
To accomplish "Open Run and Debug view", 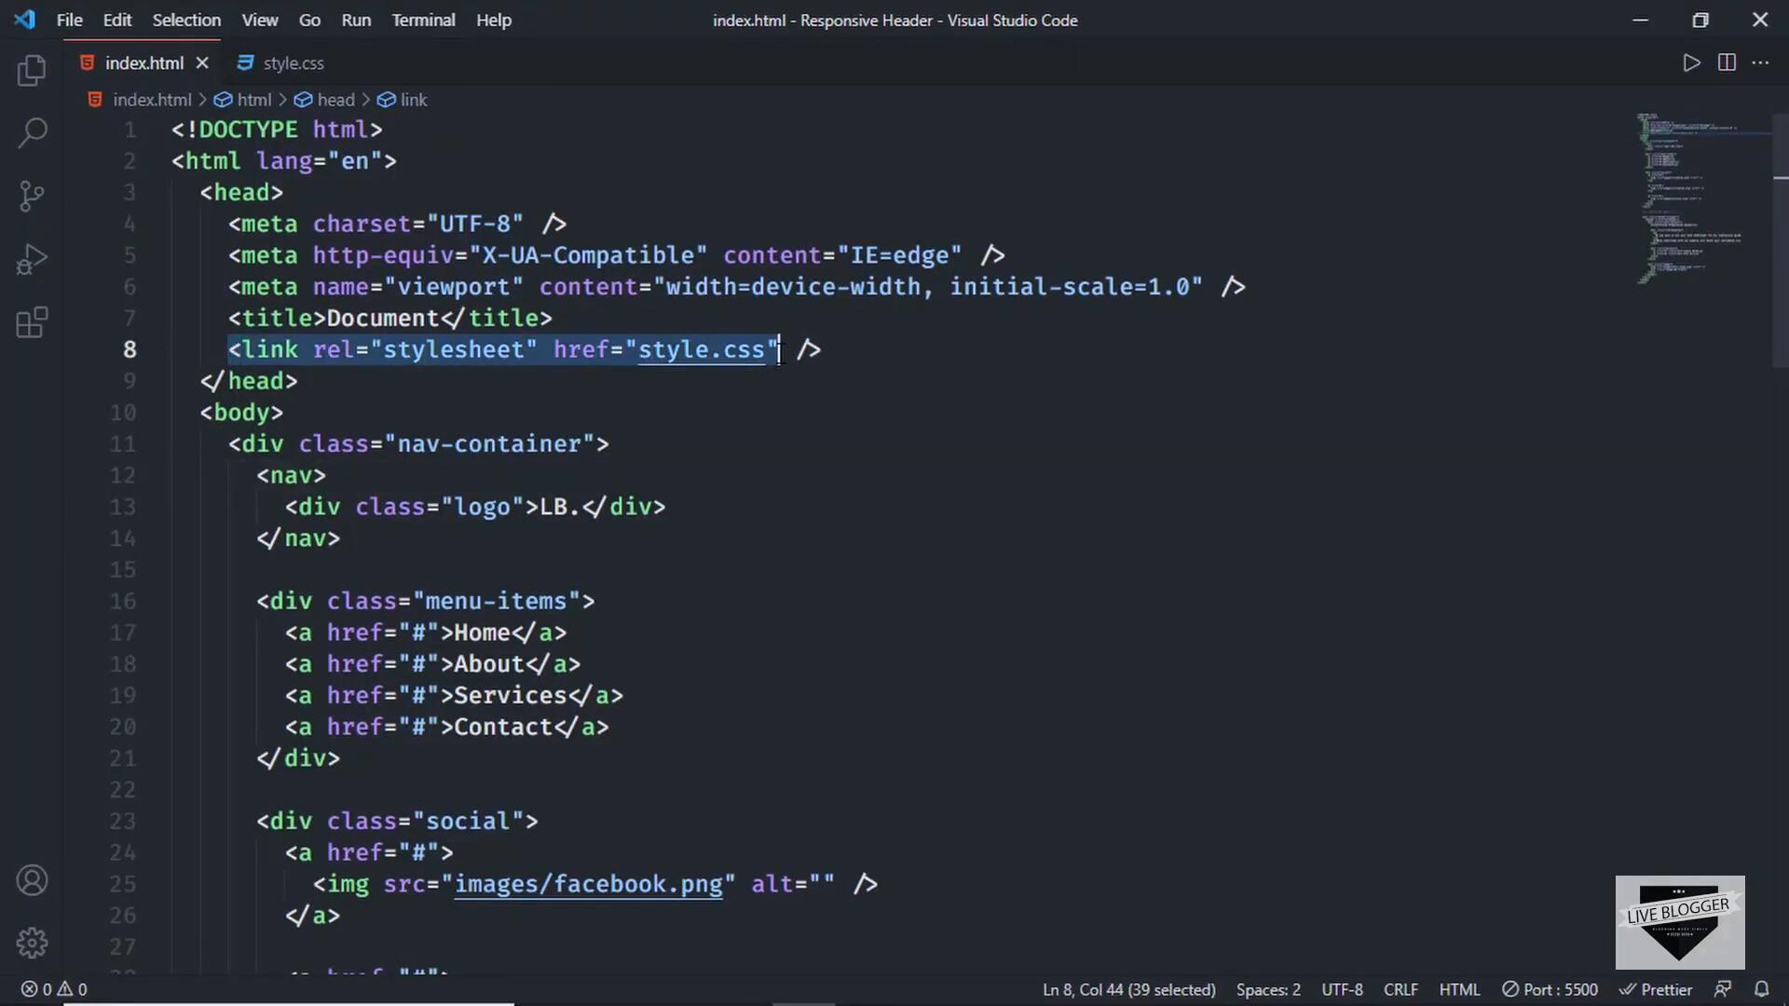I will [32, 259].
